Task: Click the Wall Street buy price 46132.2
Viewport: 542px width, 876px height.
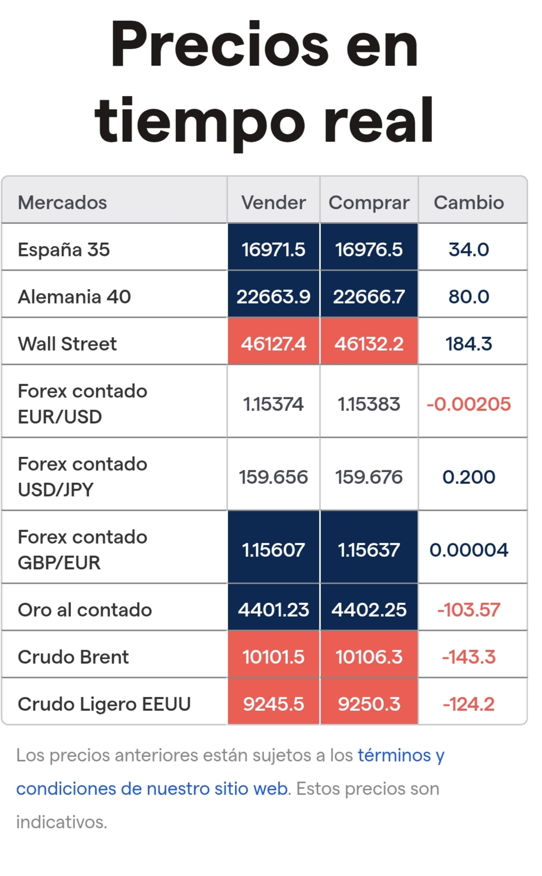Action: click(x=369, y=344)
